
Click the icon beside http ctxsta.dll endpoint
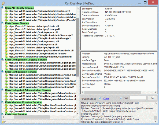pyautogui.click(x=6, y=44)
